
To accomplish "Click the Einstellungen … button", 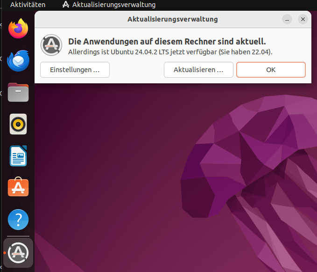I will click(x=75, y=70).
